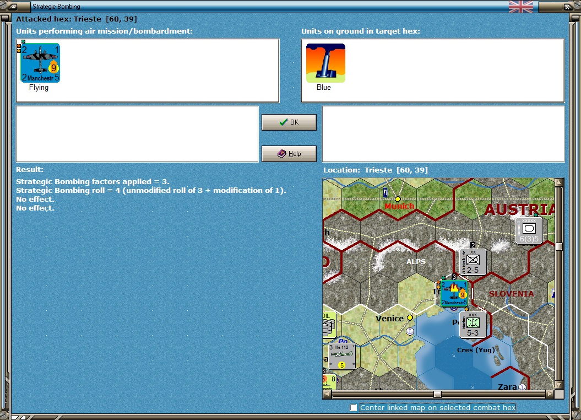Click map scroll right arrow
The image size is (581, 420).
click(550, 394)
